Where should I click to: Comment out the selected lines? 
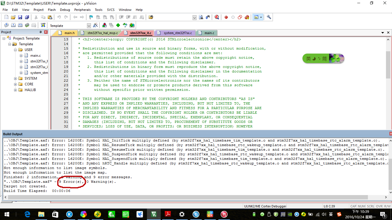135,17
